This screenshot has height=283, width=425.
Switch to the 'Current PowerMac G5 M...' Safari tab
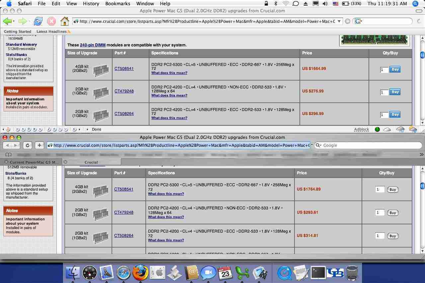coord(32,162)
